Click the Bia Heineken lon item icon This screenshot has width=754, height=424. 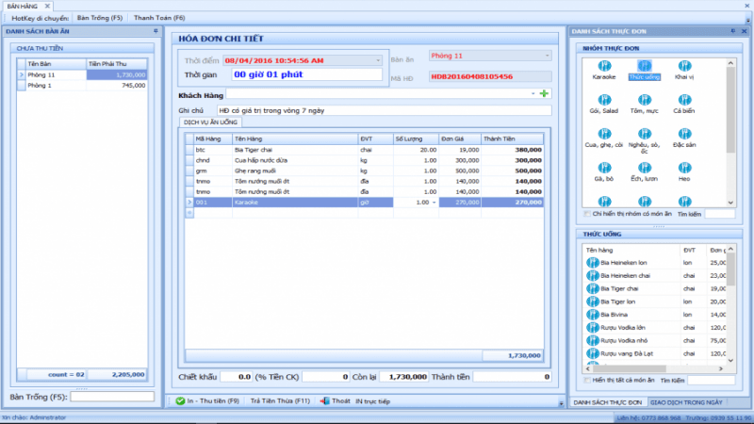[593, 263]
